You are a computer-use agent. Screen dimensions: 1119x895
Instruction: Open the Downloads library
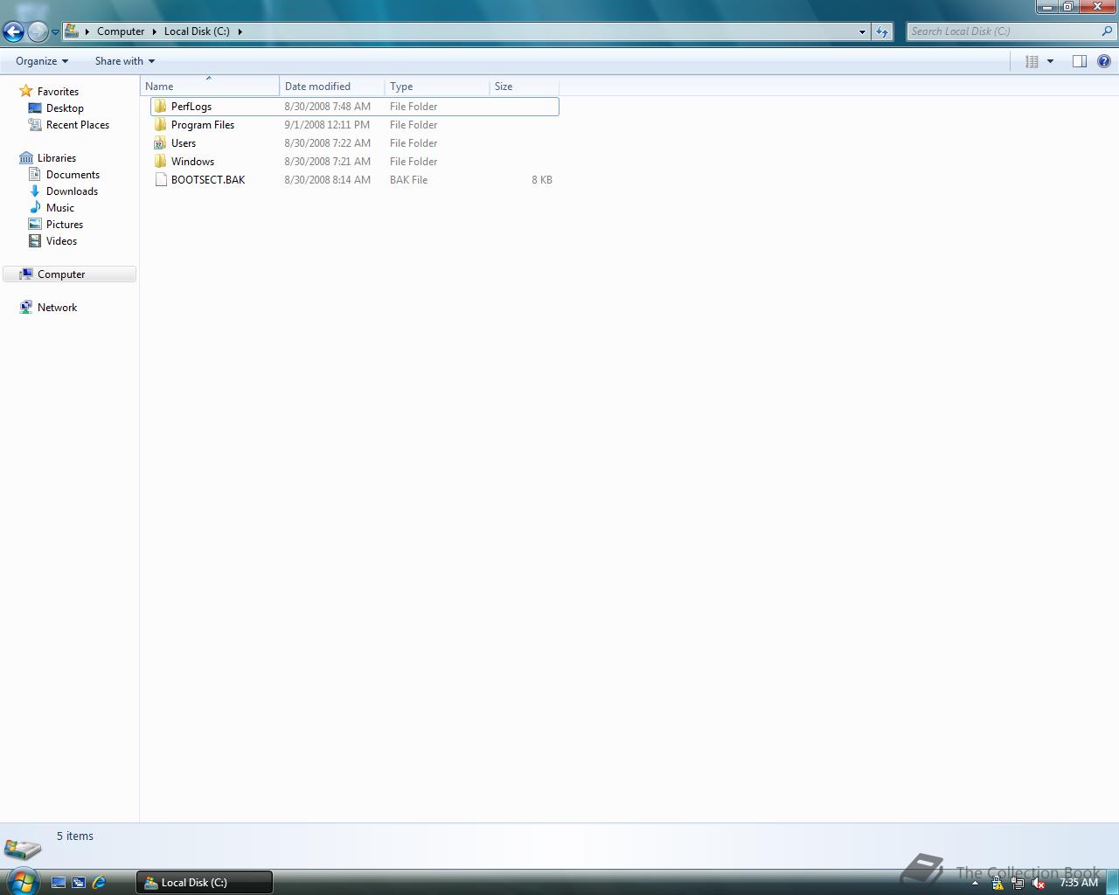pos(72,191)
